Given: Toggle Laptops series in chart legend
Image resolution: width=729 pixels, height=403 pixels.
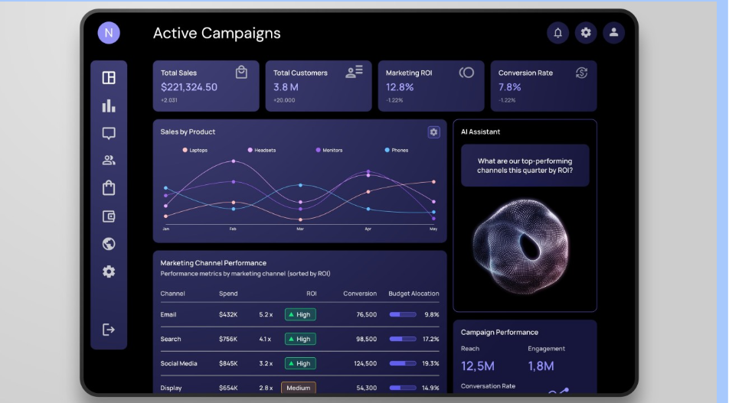Looking at the screenshot, I should click(195, 151).
